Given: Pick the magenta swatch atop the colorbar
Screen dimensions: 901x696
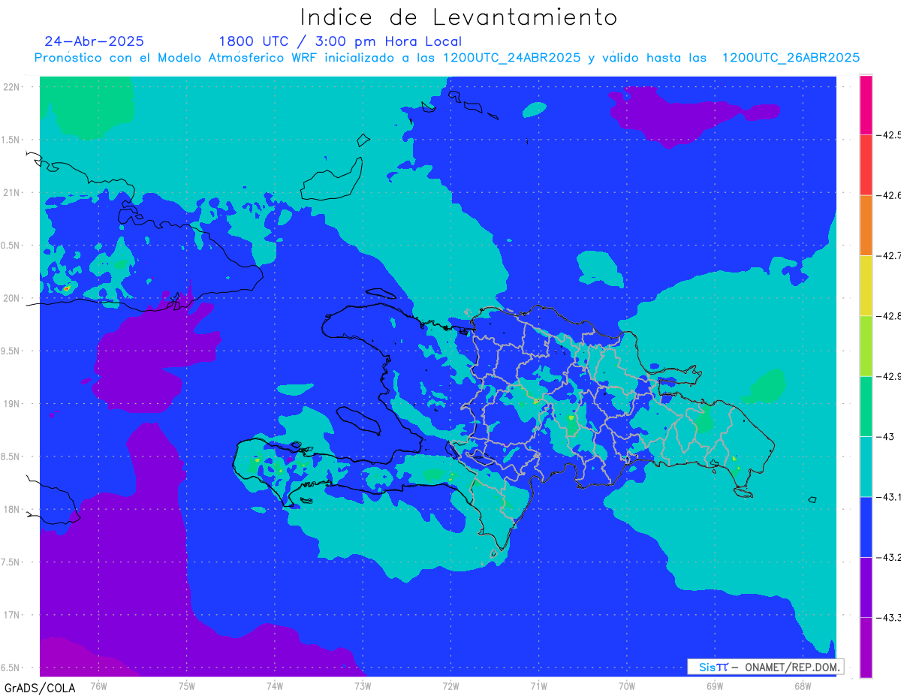Looking at the screenshot, I should coord(866,104).
